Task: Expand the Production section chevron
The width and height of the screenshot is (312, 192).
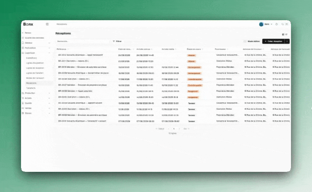Action: coord(49,93)
